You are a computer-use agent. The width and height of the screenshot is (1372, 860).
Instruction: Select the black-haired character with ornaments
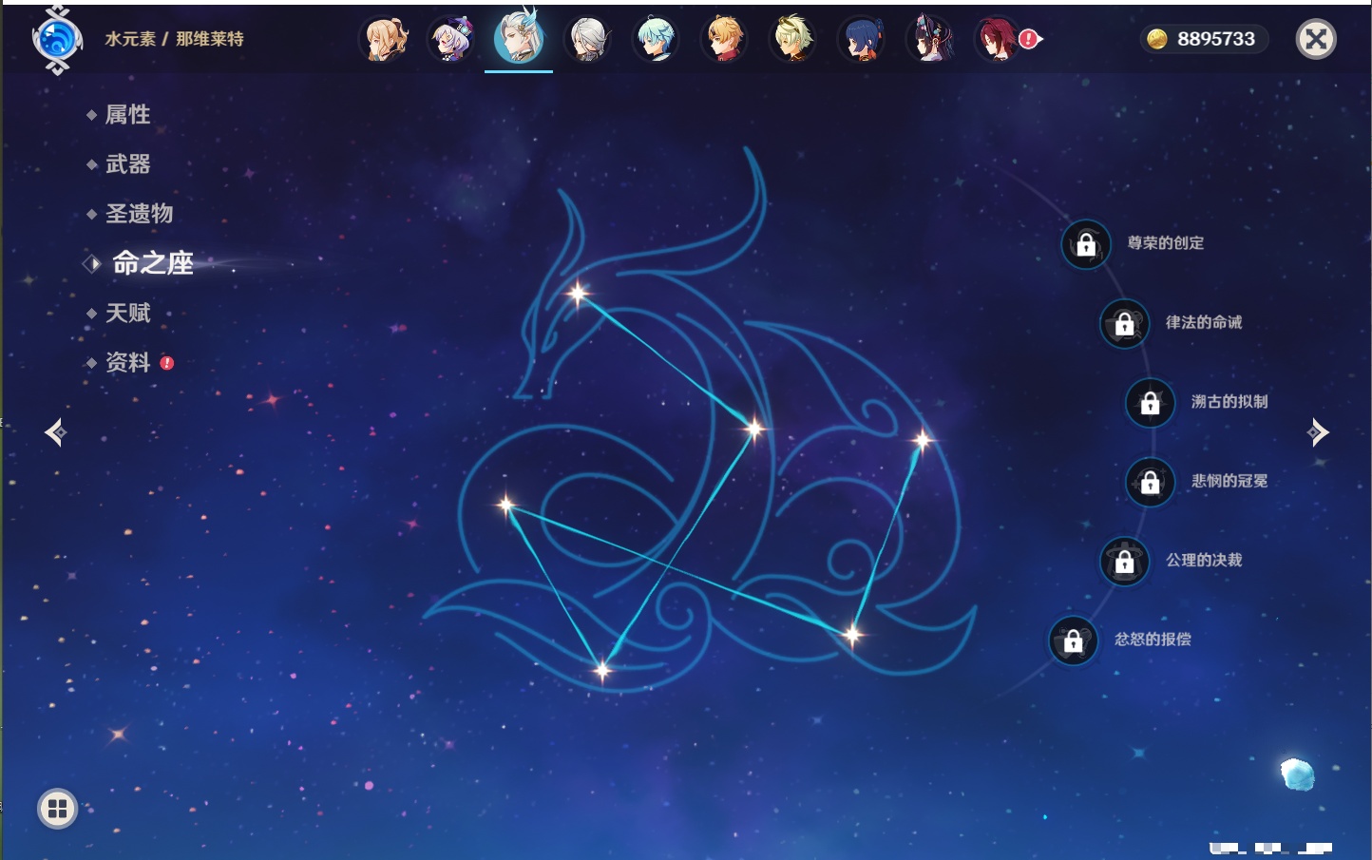pyautogui.click(x=929, y=40)
